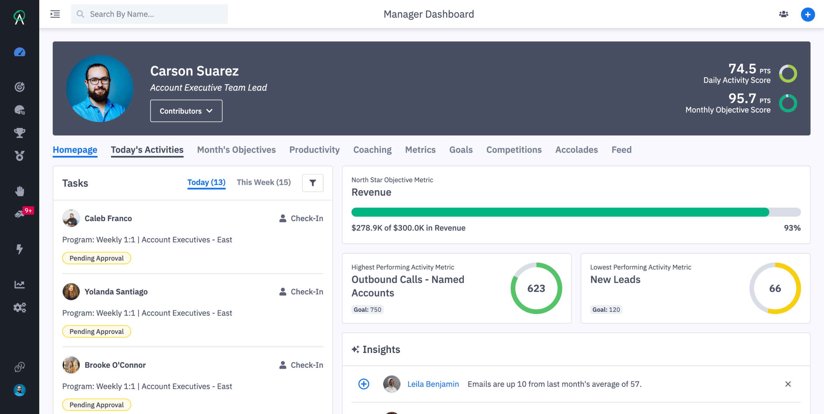Show This Week (15) tasks
824x414 pixels.
(x=264, y=182)
